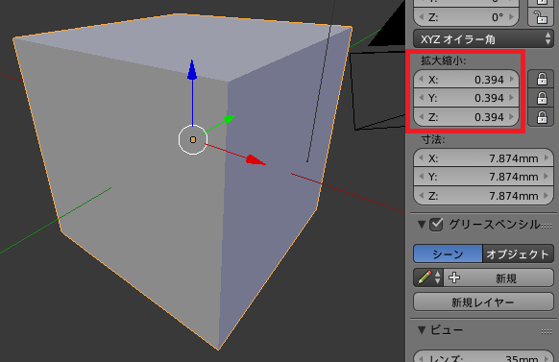Click the Scale Z field value 0.394
This screenshot has height=362, width=559.
point(466,117)
